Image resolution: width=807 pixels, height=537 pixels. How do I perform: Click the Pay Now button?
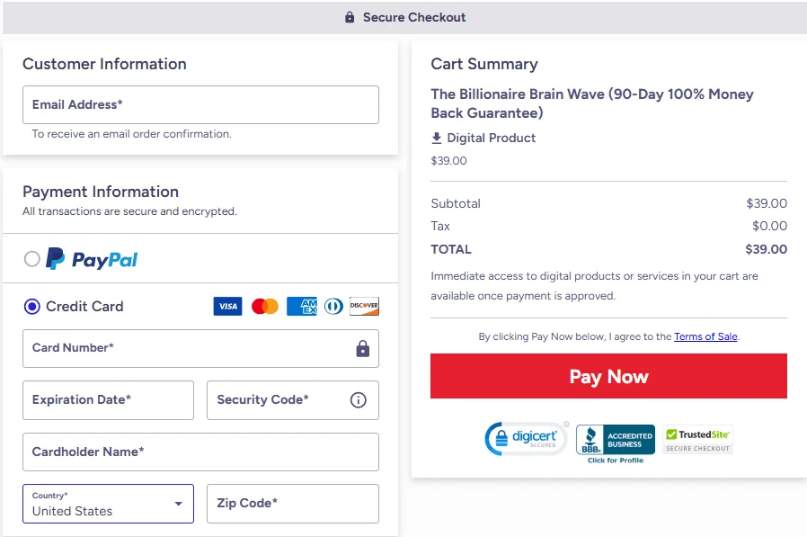(608, 376)
